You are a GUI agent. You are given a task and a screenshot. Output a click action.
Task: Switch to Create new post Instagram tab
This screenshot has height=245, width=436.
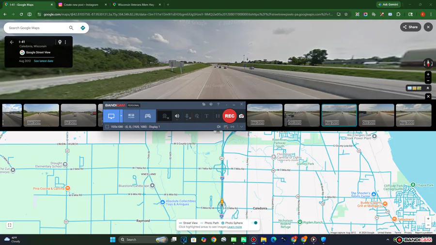coord(82,5)
